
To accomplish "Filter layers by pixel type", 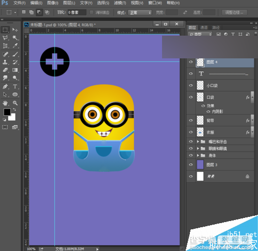I will [x=219, y=34].
